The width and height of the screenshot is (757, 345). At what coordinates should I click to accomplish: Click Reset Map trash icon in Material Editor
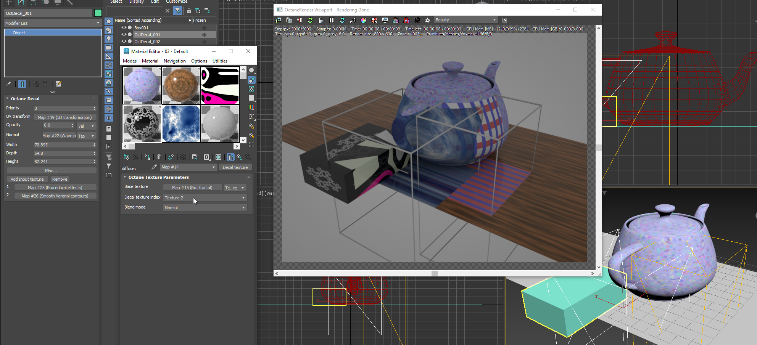pyautogui.click(x=159, y=157)
